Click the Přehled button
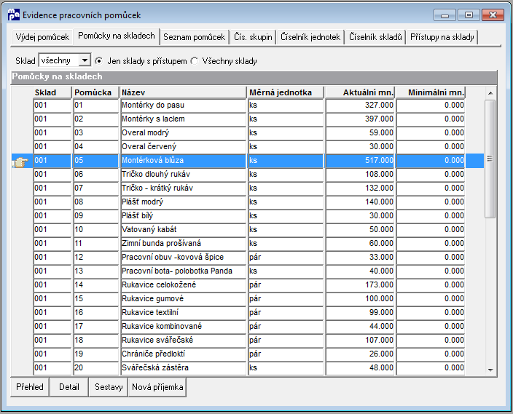Viewport: 513px width, 414px height. click(30, 387)
